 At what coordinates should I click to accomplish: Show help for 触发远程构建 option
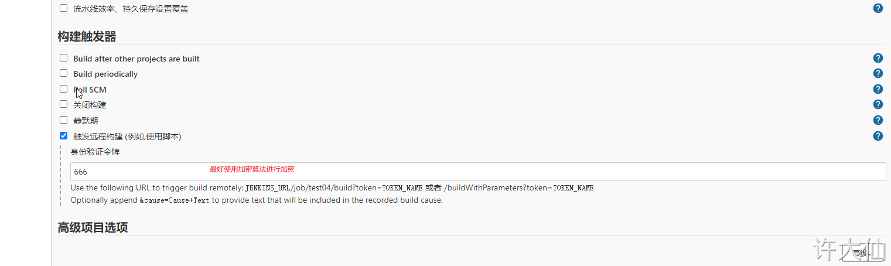coord(878,136)
